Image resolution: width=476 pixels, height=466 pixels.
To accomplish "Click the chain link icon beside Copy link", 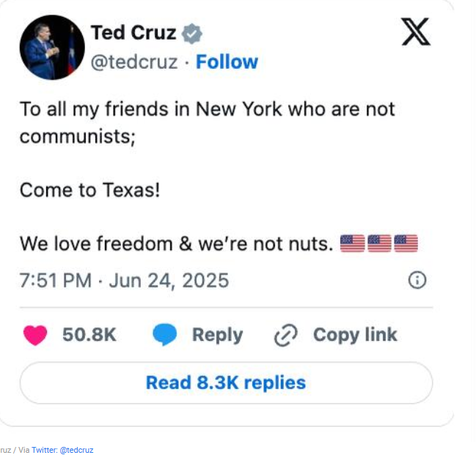I will (x=285, y=336).
